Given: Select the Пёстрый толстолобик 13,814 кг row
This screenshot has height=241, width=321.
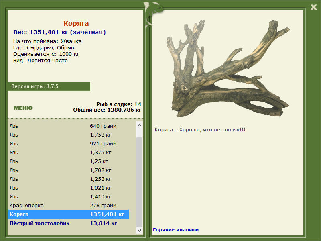Looking at the screenshot, I should pos(69,223).
